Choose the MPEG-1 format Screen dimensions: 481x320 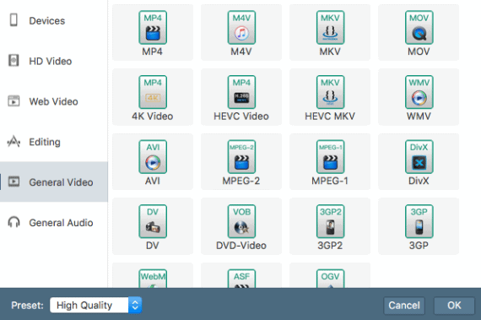tap(330, 161)
